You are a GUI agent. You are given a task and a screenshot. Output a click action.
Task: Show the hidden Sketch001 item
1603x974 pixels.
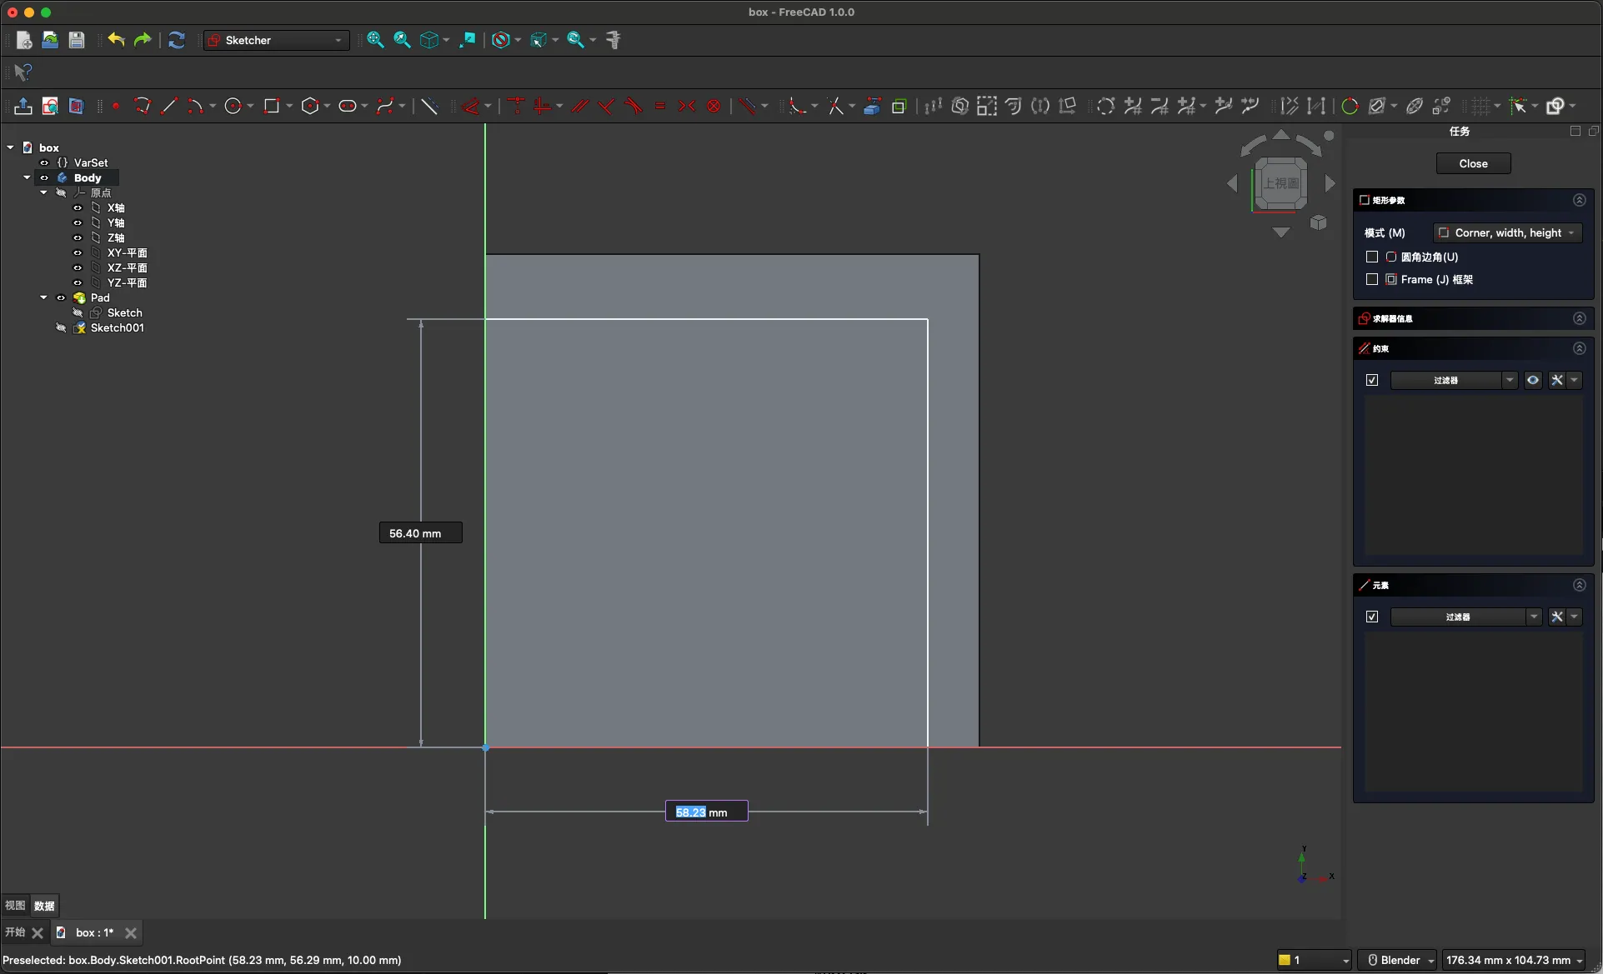61,327
